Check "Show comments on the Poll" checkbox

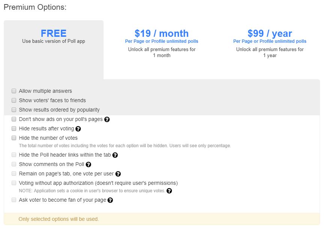click(14, 164)
